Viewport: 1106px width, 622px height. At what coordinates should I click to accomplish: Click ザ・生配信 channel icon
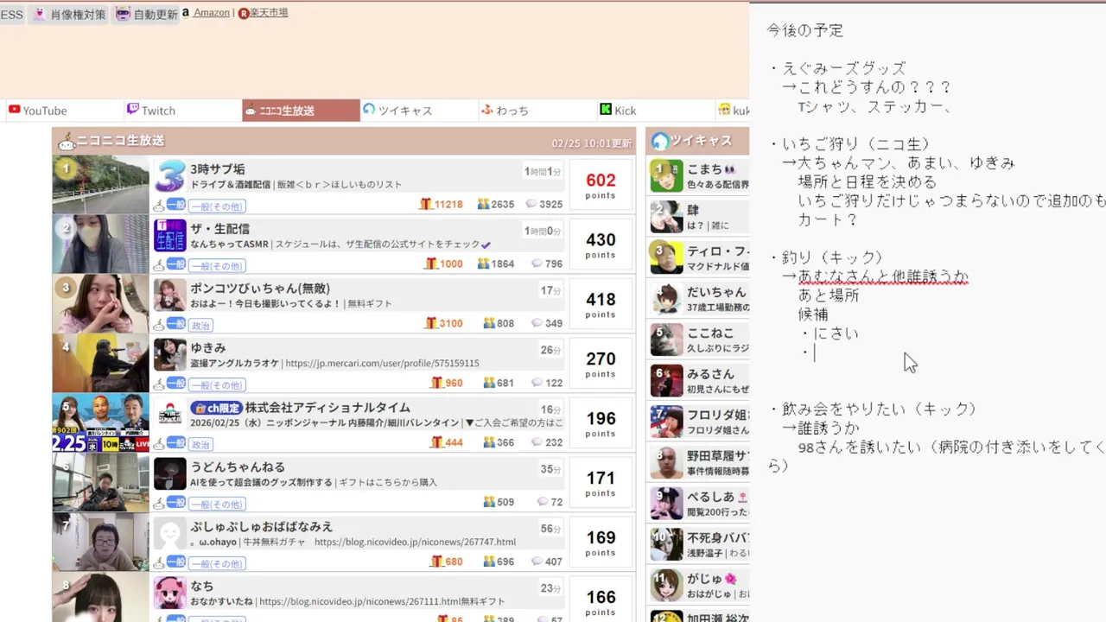(170, 236)
